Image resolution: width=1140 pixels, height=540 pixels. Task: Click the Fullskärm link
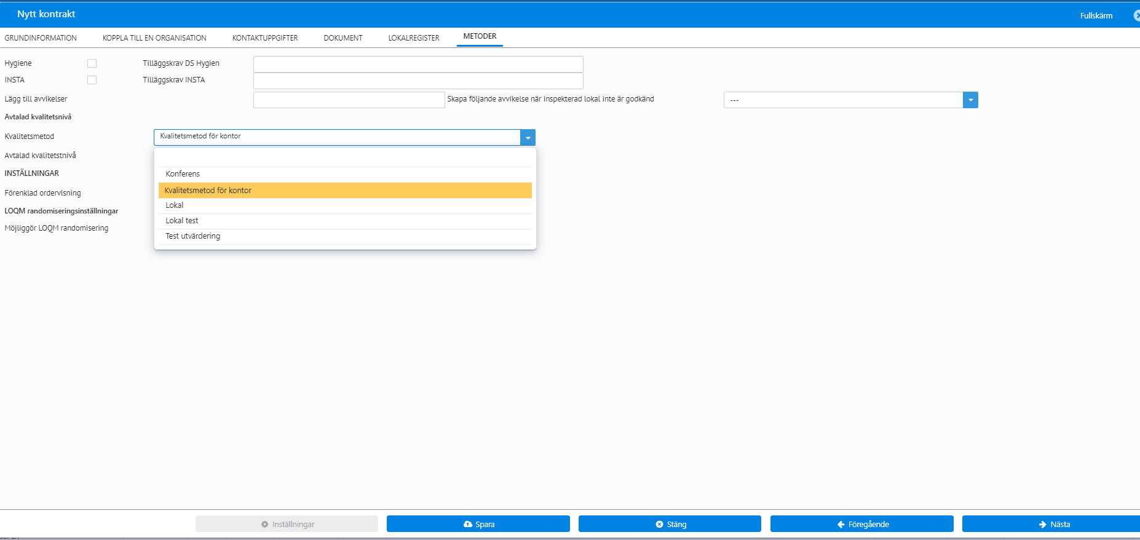click(x=1096, y=16)
